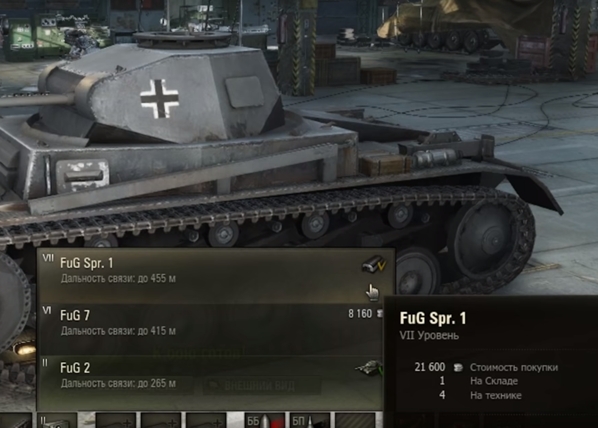Select the FuG Spr. 1 radio module
The height and width of the screenshot is (428, 598).
215,276
